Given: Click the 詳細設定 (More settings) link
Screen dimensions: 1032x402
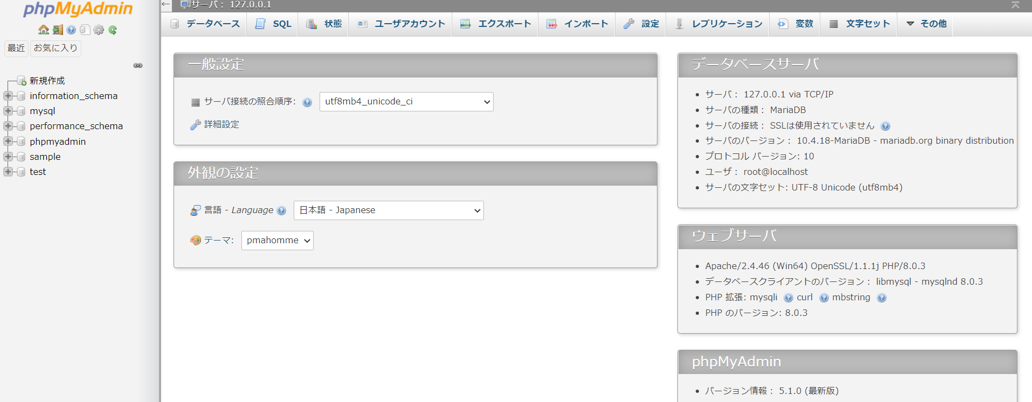Looking at the screenshot, I should [221, 124].
